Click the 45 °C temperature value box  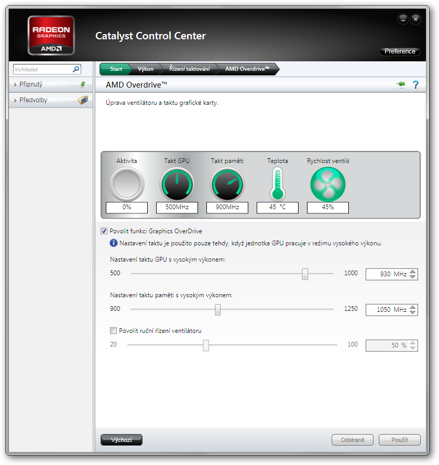click(278, 207)
